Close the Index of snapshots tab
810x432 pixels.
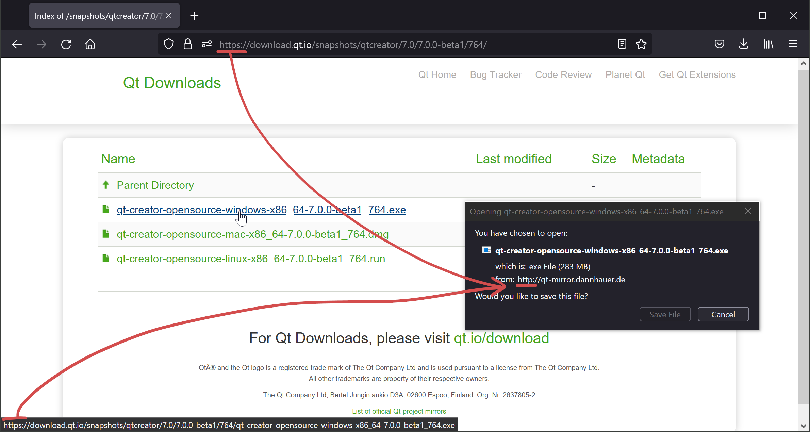169,16
